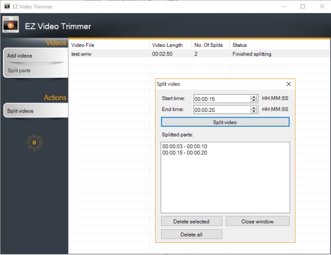Click Close window button
This screenshot has height=255, width=331.
tap(258, 221)
